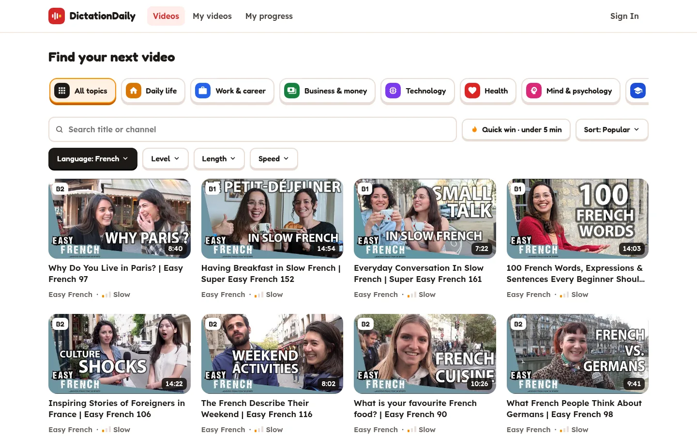Open 'Why Do You Live in Paris?' title
This screenshot has height=436, width=697.
click(116, 274)
